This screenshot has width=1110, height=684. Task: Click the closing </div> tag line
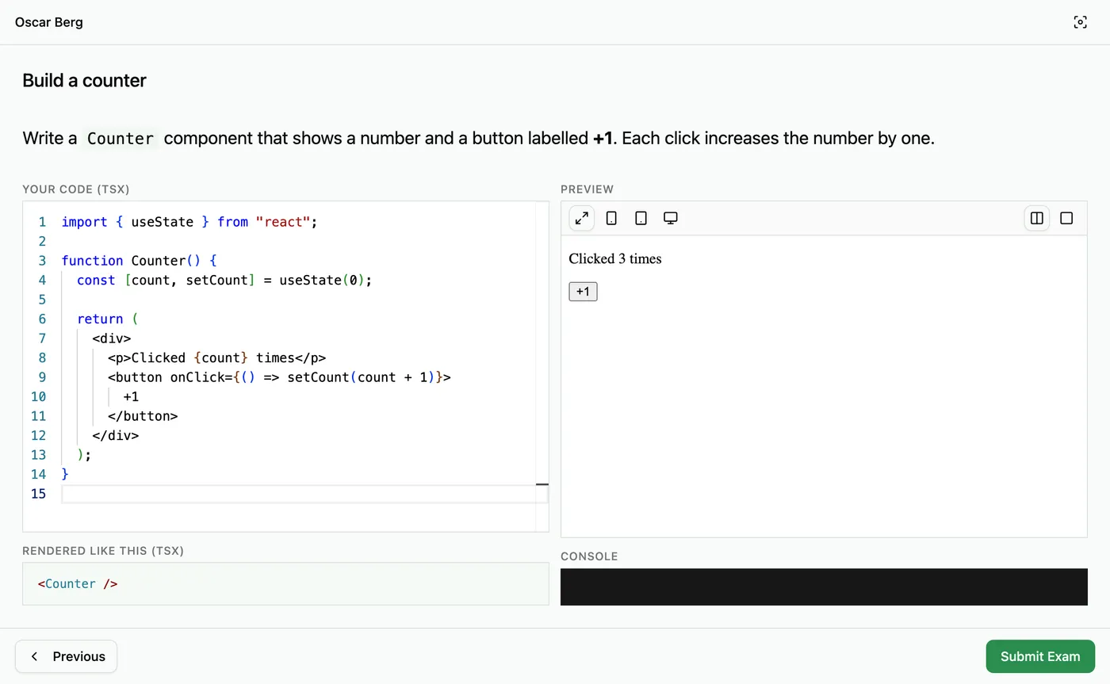[116, 435]
